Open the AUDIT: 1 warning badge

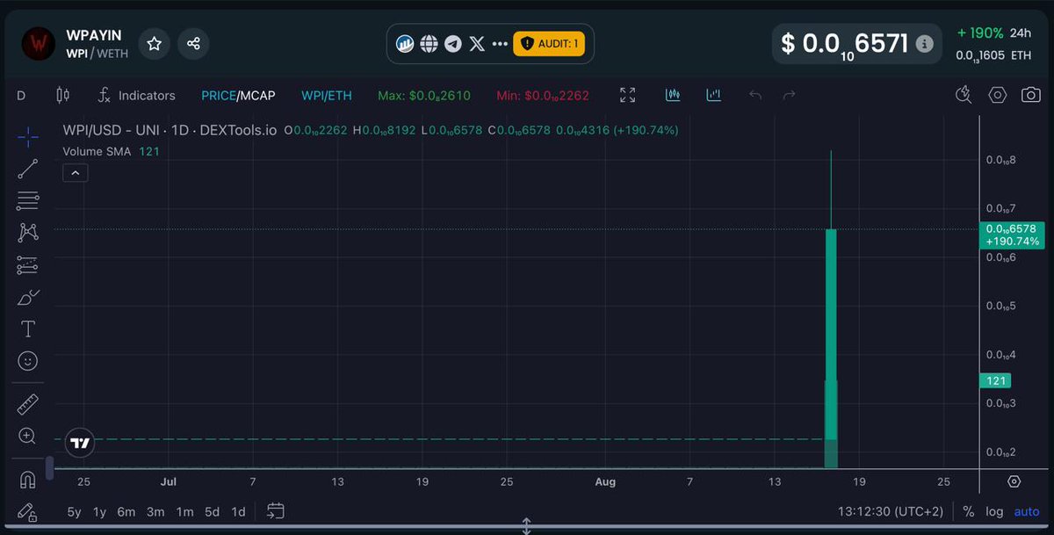click(x=549, y=43)
